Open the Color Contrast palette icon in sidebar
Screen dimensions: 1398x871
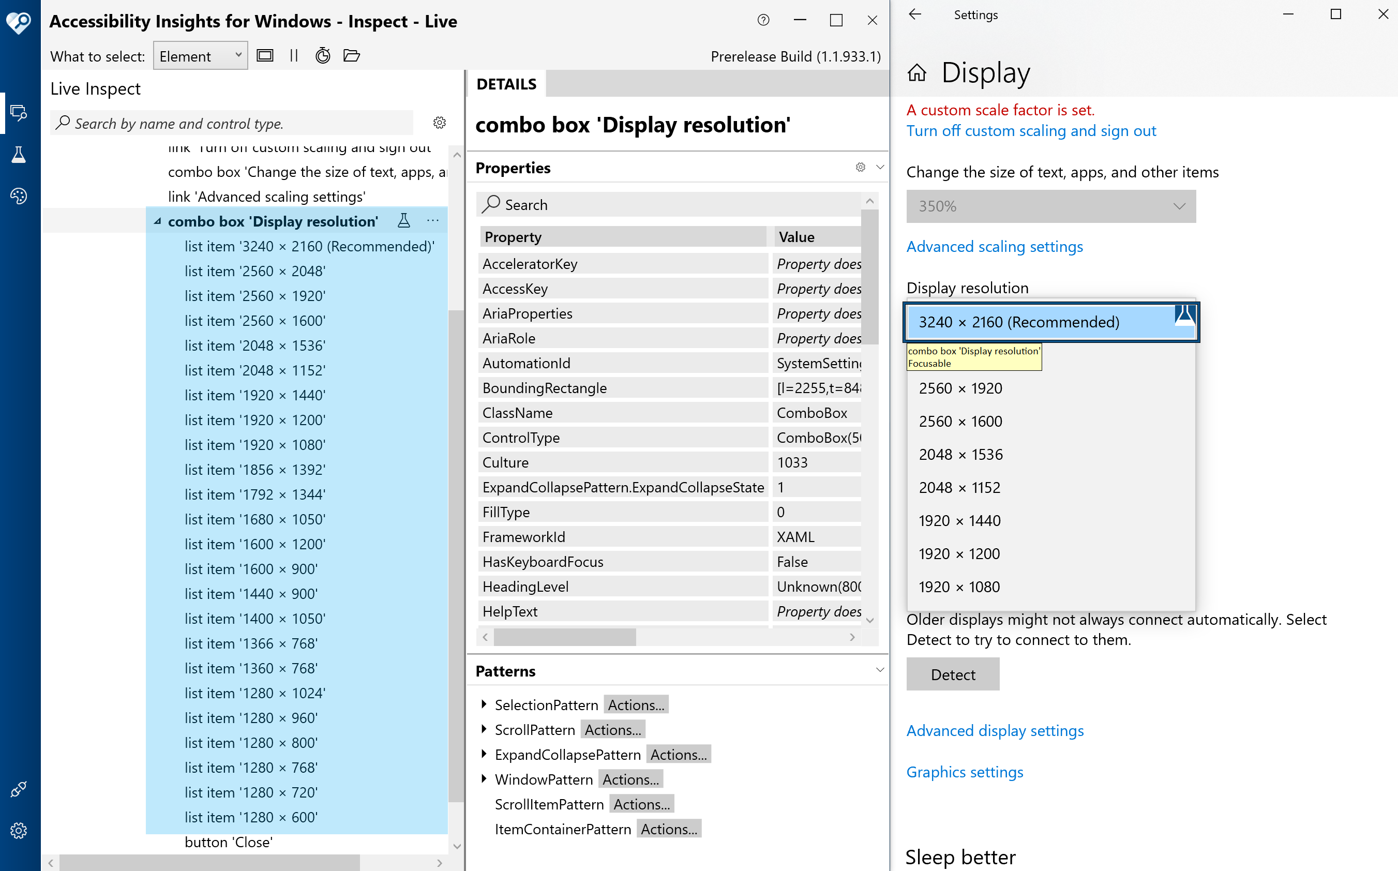click(19, 196)
